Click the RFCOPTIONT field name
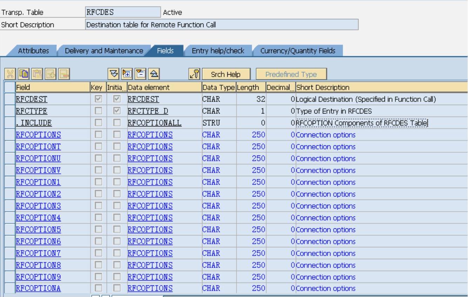The height and width of the screenshot is (297, 468). coord(38,146)
